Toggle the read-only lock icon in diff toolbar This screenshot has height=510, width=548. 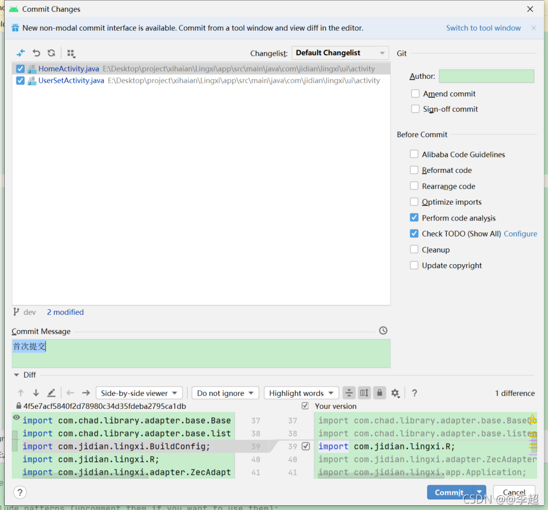[x=380, y=393]
